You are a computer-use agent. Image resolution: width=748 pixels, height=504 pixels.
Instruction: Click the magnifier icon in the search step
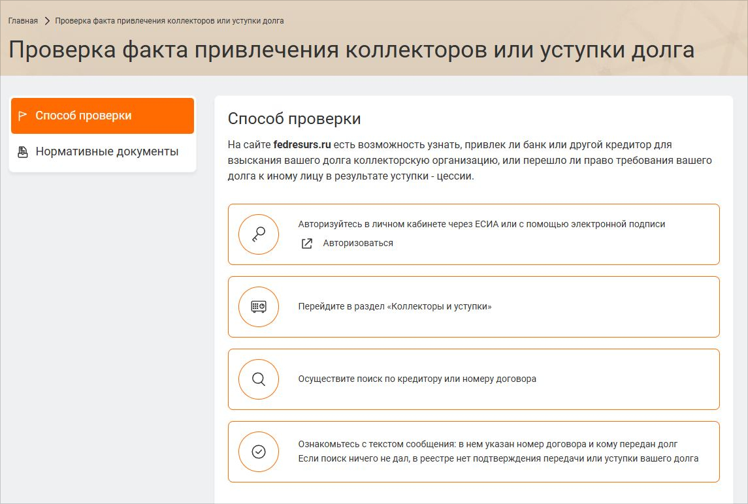pyautogui.click(x=259, y=379)
